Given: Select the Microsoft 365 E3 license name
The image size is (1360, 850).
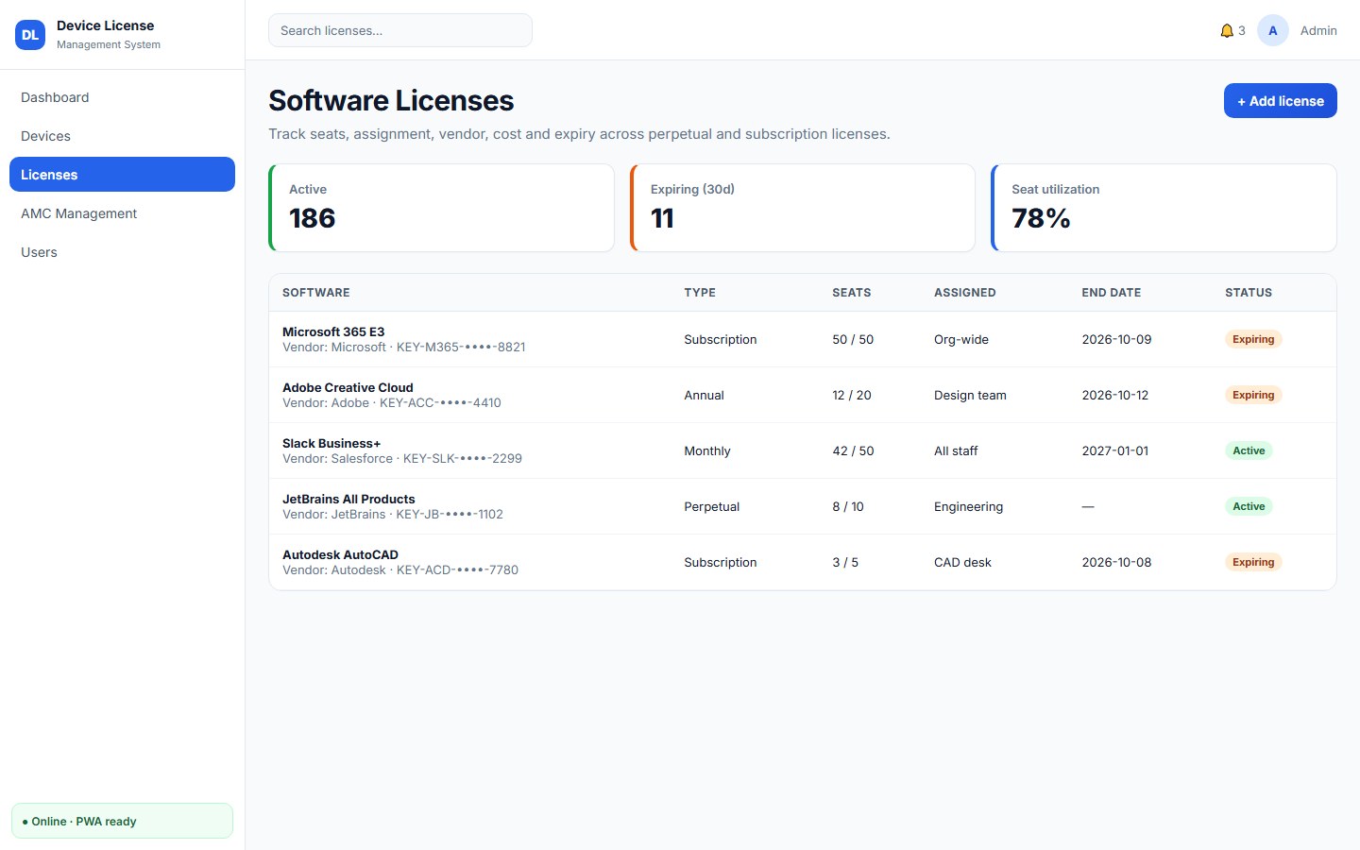Looking at the screenshot, I should (333, 331).
